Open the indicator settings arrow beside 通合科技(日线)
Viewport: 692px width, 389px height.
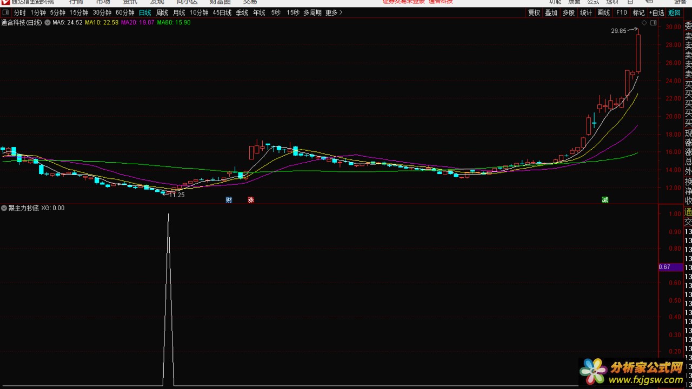click(x=47, y=23)
